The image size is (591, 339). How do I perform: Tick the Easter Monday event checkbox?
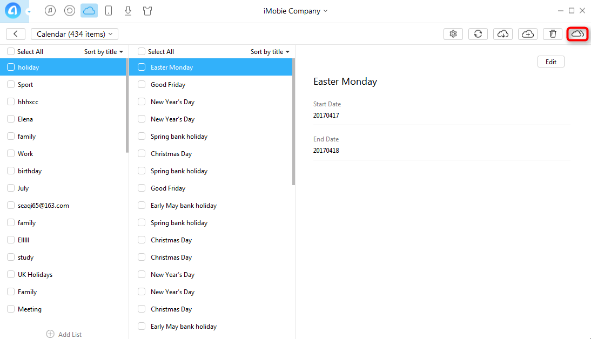(142, 67)
